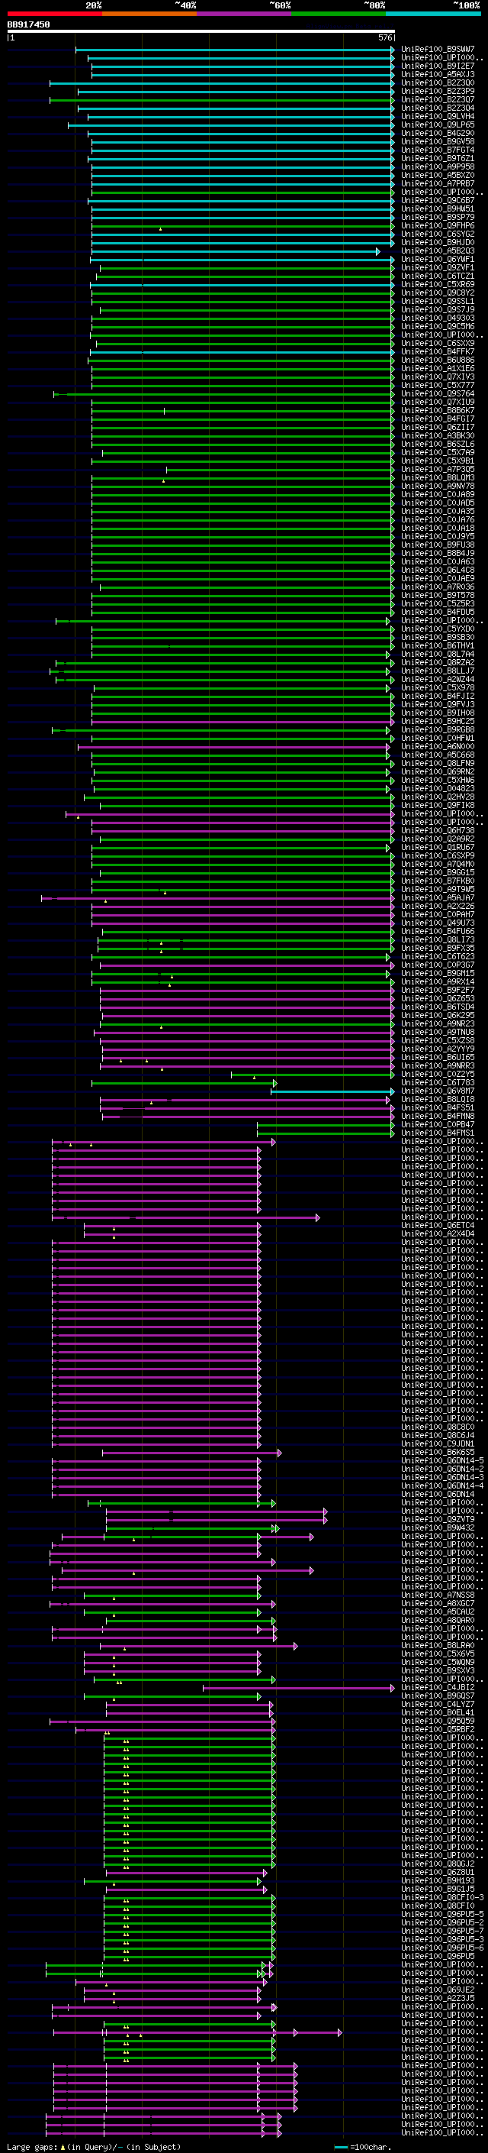This screenshot has height=2153, width=488.
Task: Click the white query sequence bar
Action: (x=201, y=32)
